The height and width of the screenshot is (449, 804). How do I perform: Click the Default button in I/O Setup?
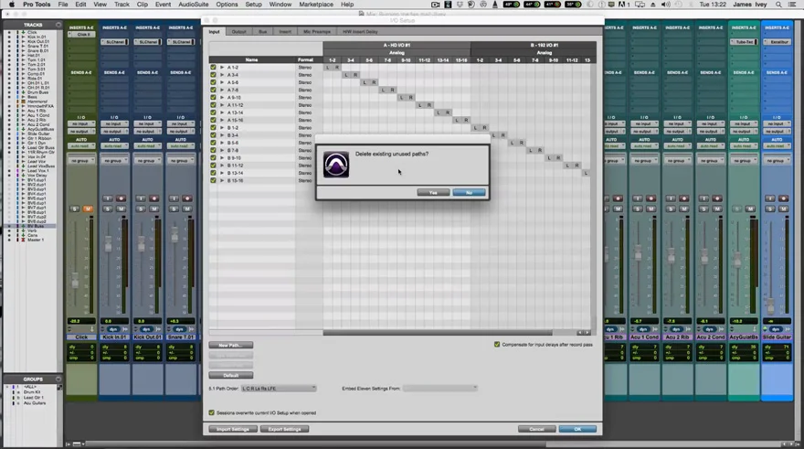(x=231, y=375)
